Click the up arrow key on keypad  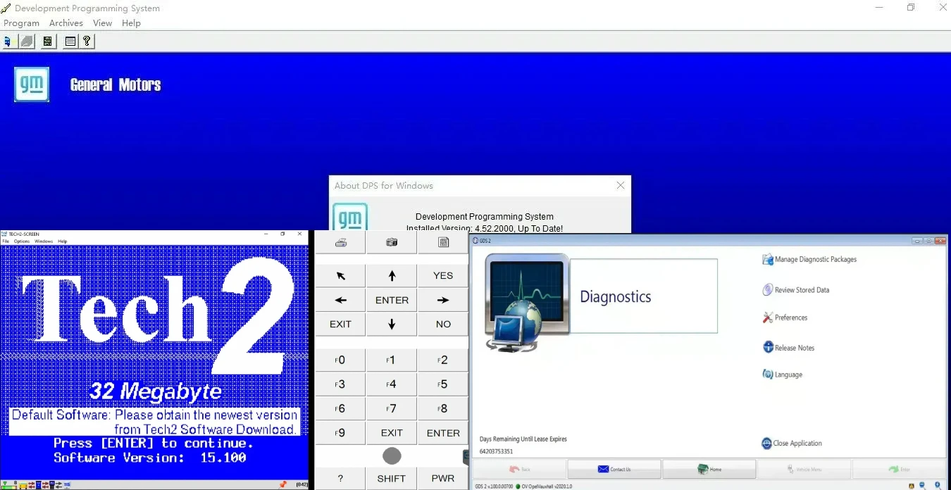pyautogui.click(x=392, y=276)
